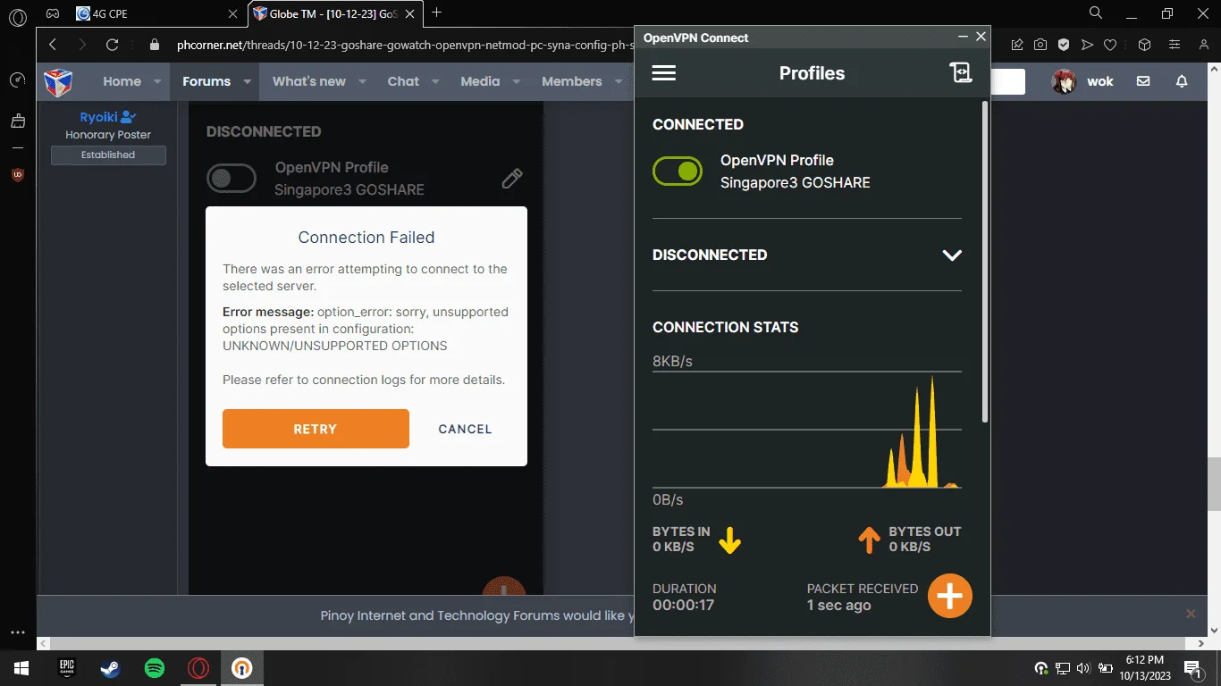
Task: Open the Epic Games taskbar icon
Action: [66, 668]
